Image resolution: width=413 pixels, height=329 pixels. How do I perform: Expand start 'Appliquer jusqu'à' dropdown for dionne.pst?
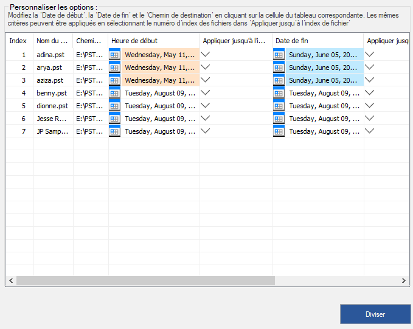[206, 105]
